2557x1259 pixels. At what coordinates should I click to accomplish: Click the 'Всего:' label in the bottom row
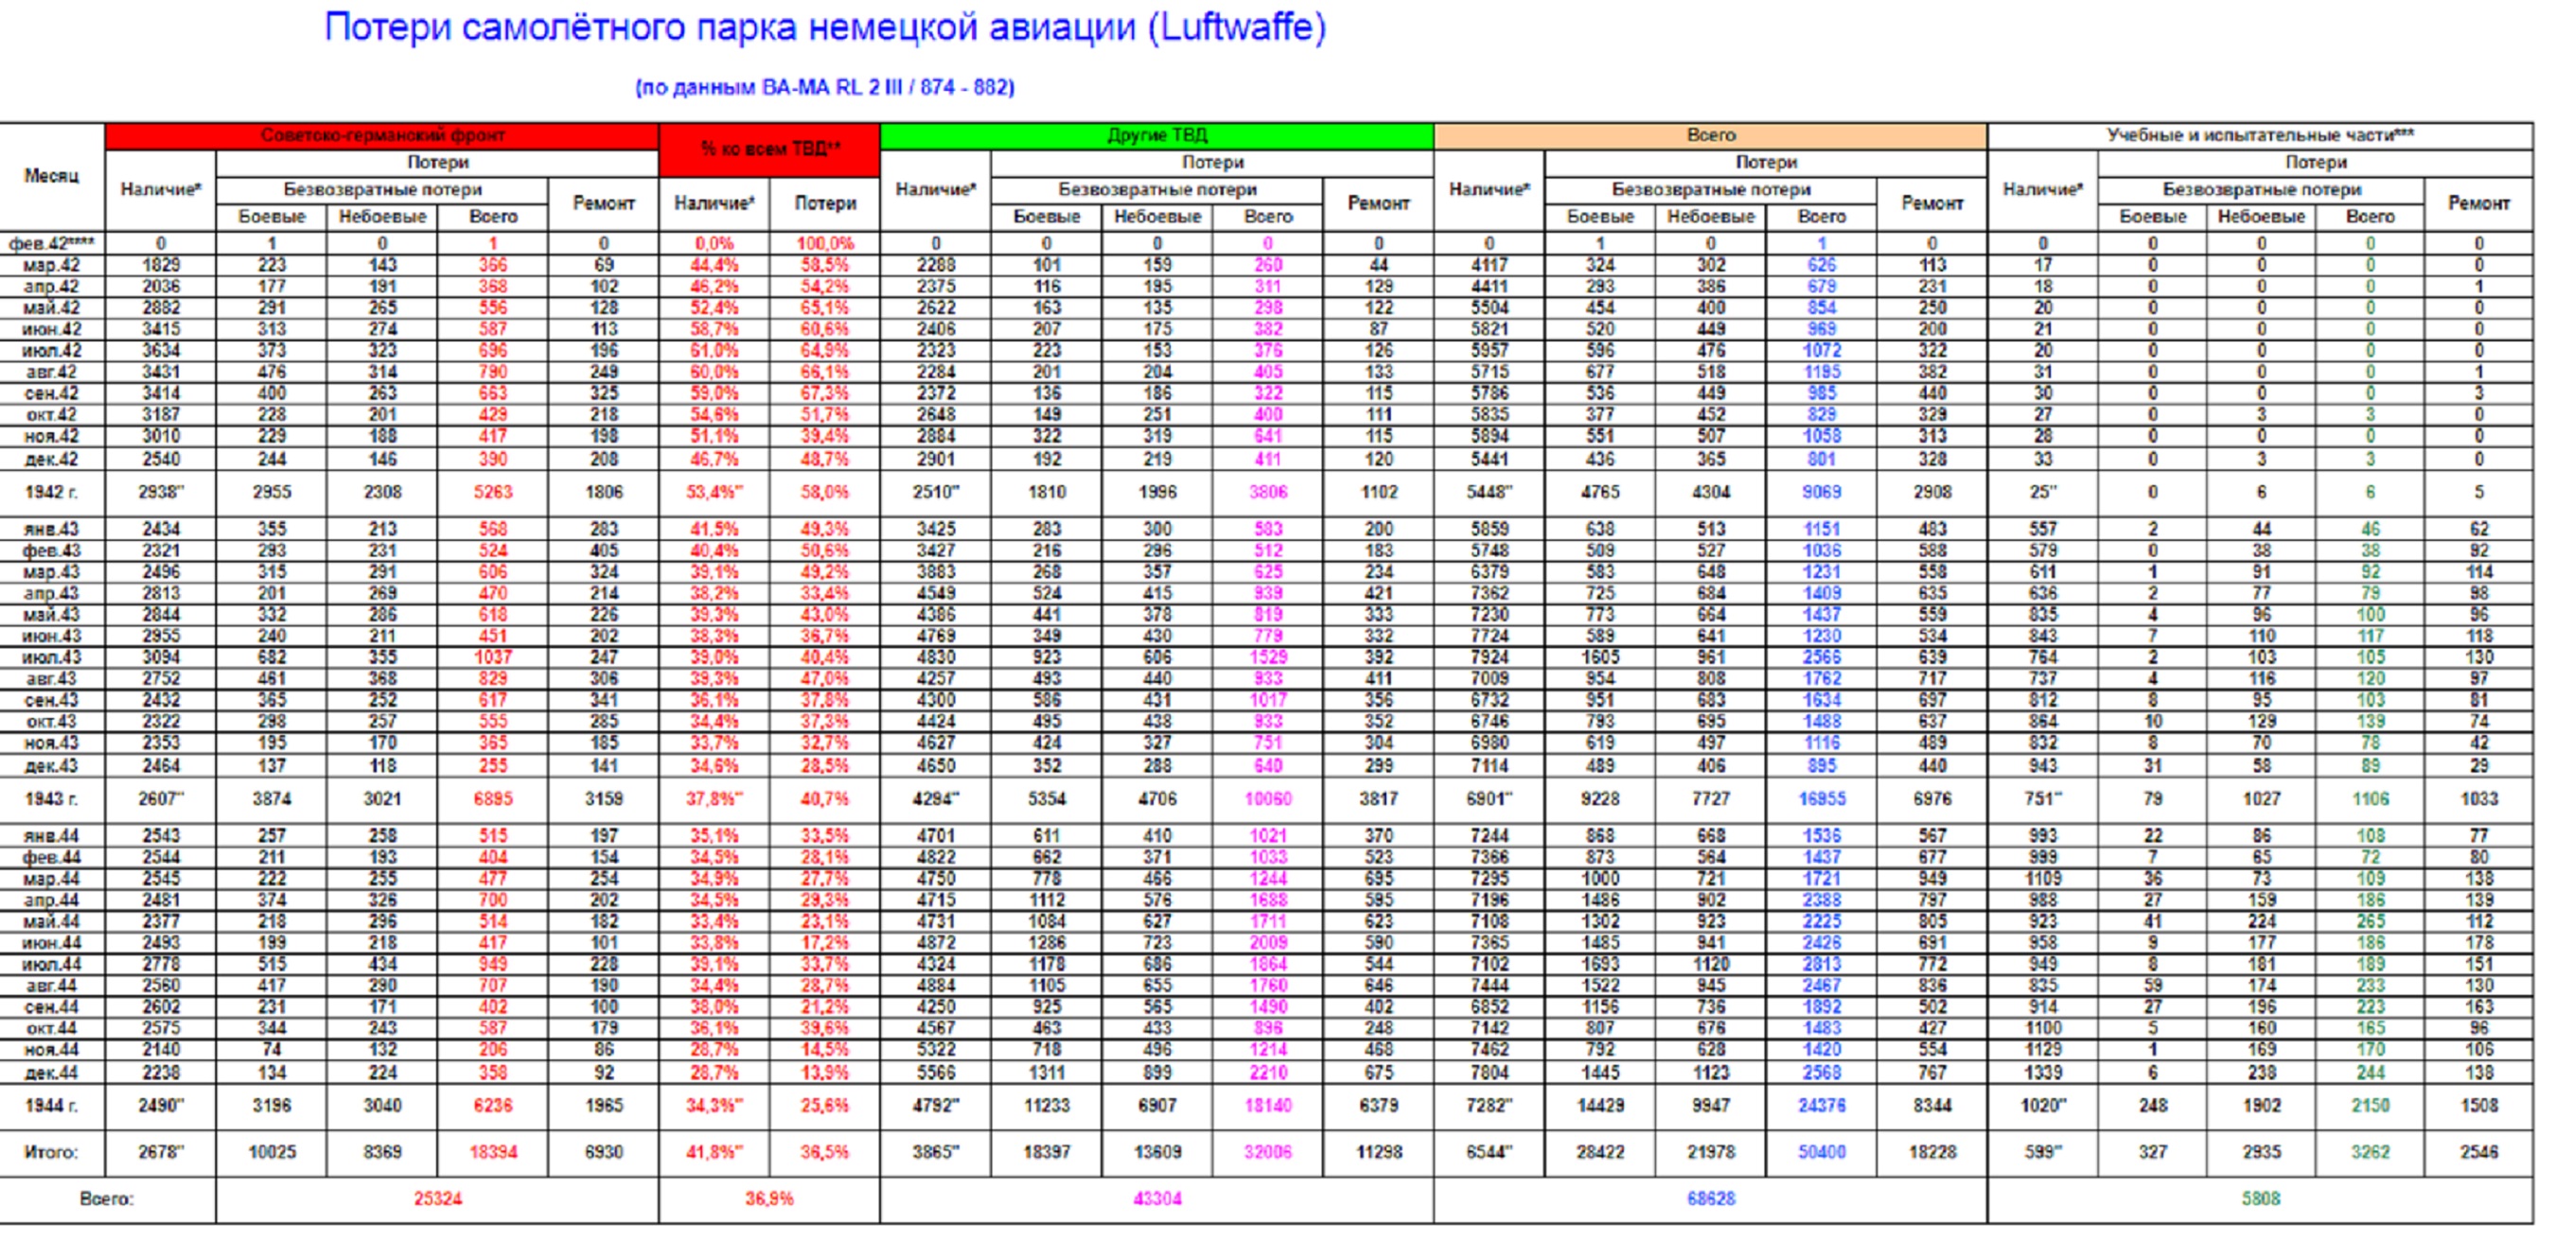(107, 1198)
